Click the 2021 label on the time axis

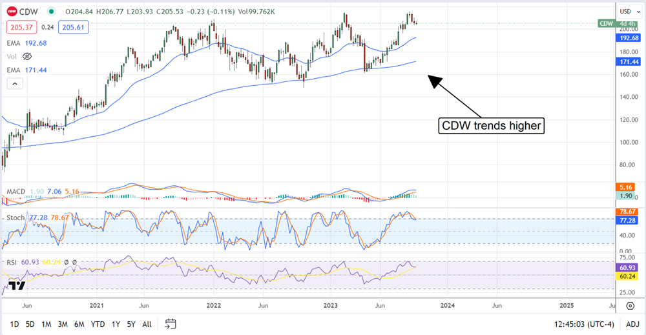coord(96,305)
